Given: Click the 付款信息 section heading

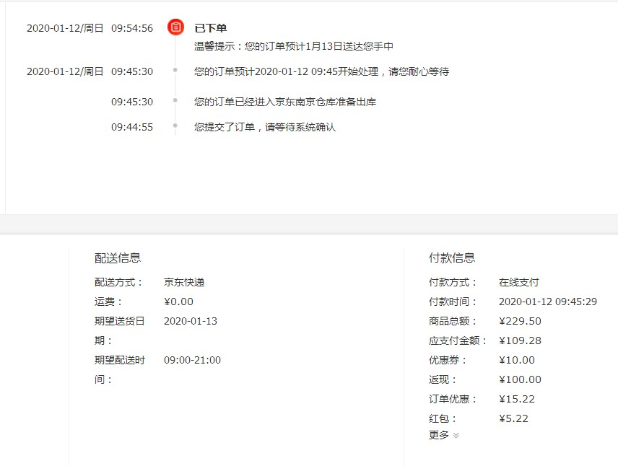Looking at the screenshot, I should (x=452, y=258).
